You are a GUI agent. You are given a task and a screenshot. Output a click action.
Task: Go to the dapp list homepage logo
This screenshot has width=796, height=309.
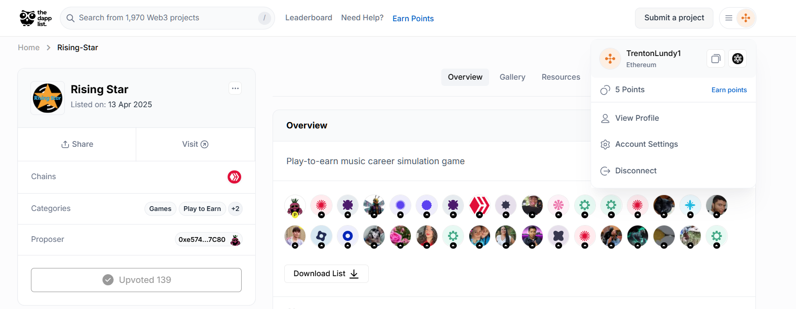pyautogui.click(x=36, y=18)
